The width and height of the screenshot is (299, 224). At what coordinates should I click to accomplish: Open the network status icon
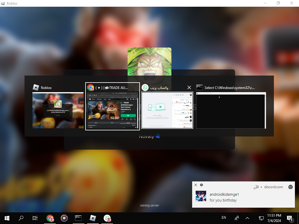(x=261, y=218)
